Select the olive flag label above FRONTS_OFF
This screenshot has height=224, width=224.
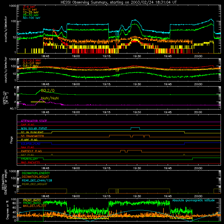pyautogui.click(x=27, y=155)
